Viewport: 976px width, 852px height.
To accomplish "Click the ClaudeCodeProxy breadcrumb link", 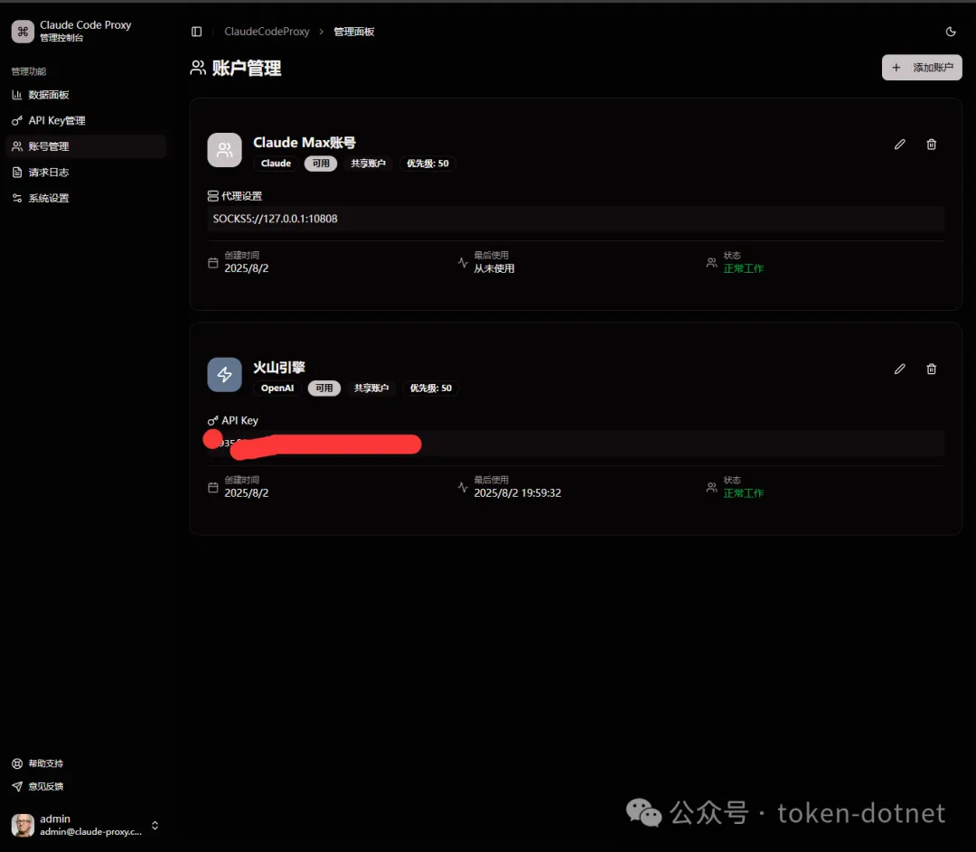I will (267, 32).
